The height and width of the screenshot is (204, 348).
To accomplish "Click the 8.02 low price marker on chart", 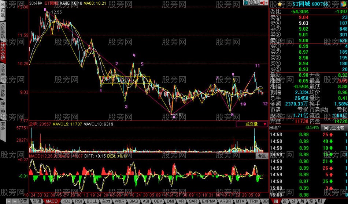I will pos(179,115).
